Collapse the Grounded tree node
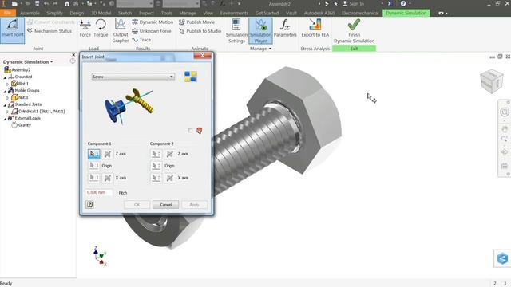Viewport: 511px width, 287px height. click(x=5, y=77)
